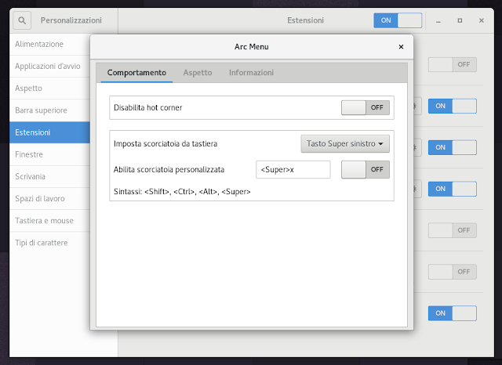Close the Personalizzazioni window
The height and width of the screenshot is (365, 502).
481,20
